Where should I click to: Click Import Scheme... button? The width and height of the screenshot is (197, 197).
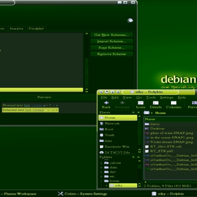pyautogui.click(x=112, y=41)
